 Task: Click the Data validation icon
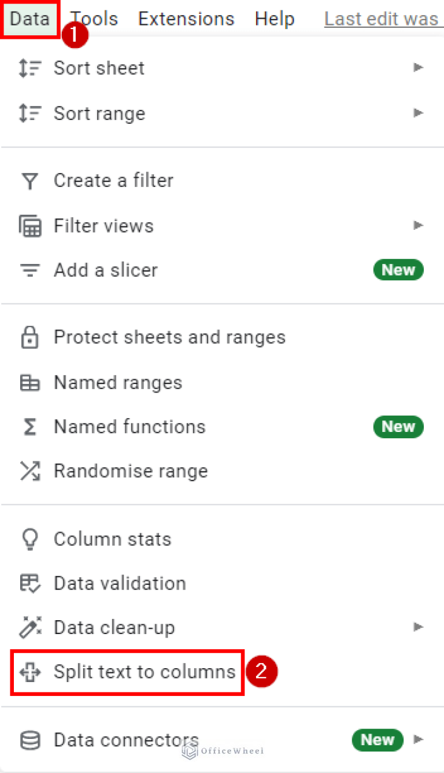click(29, 584)
